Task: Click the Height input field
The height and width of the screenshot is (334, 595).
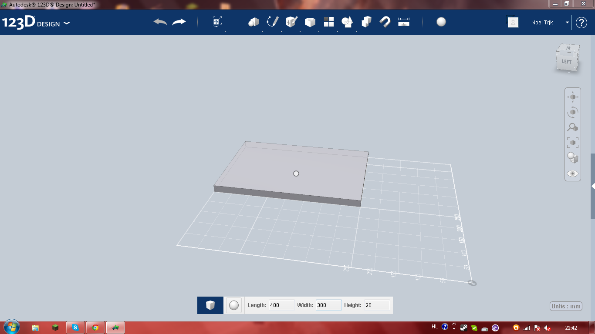Action: tap(377, 305)
